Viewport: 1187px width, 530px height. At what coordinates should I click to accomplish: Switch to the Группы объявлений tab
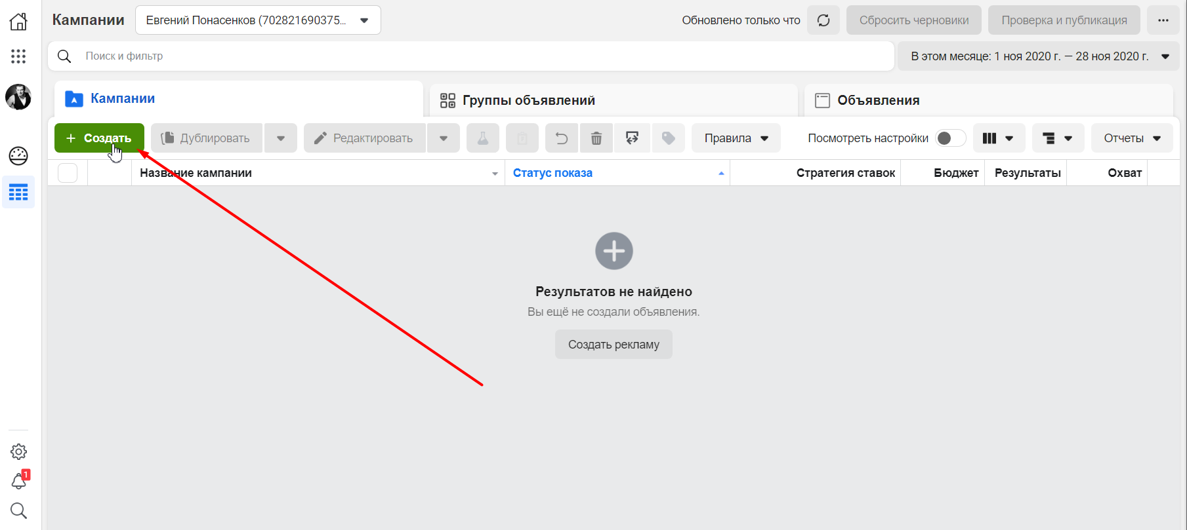tap(614, 100)
